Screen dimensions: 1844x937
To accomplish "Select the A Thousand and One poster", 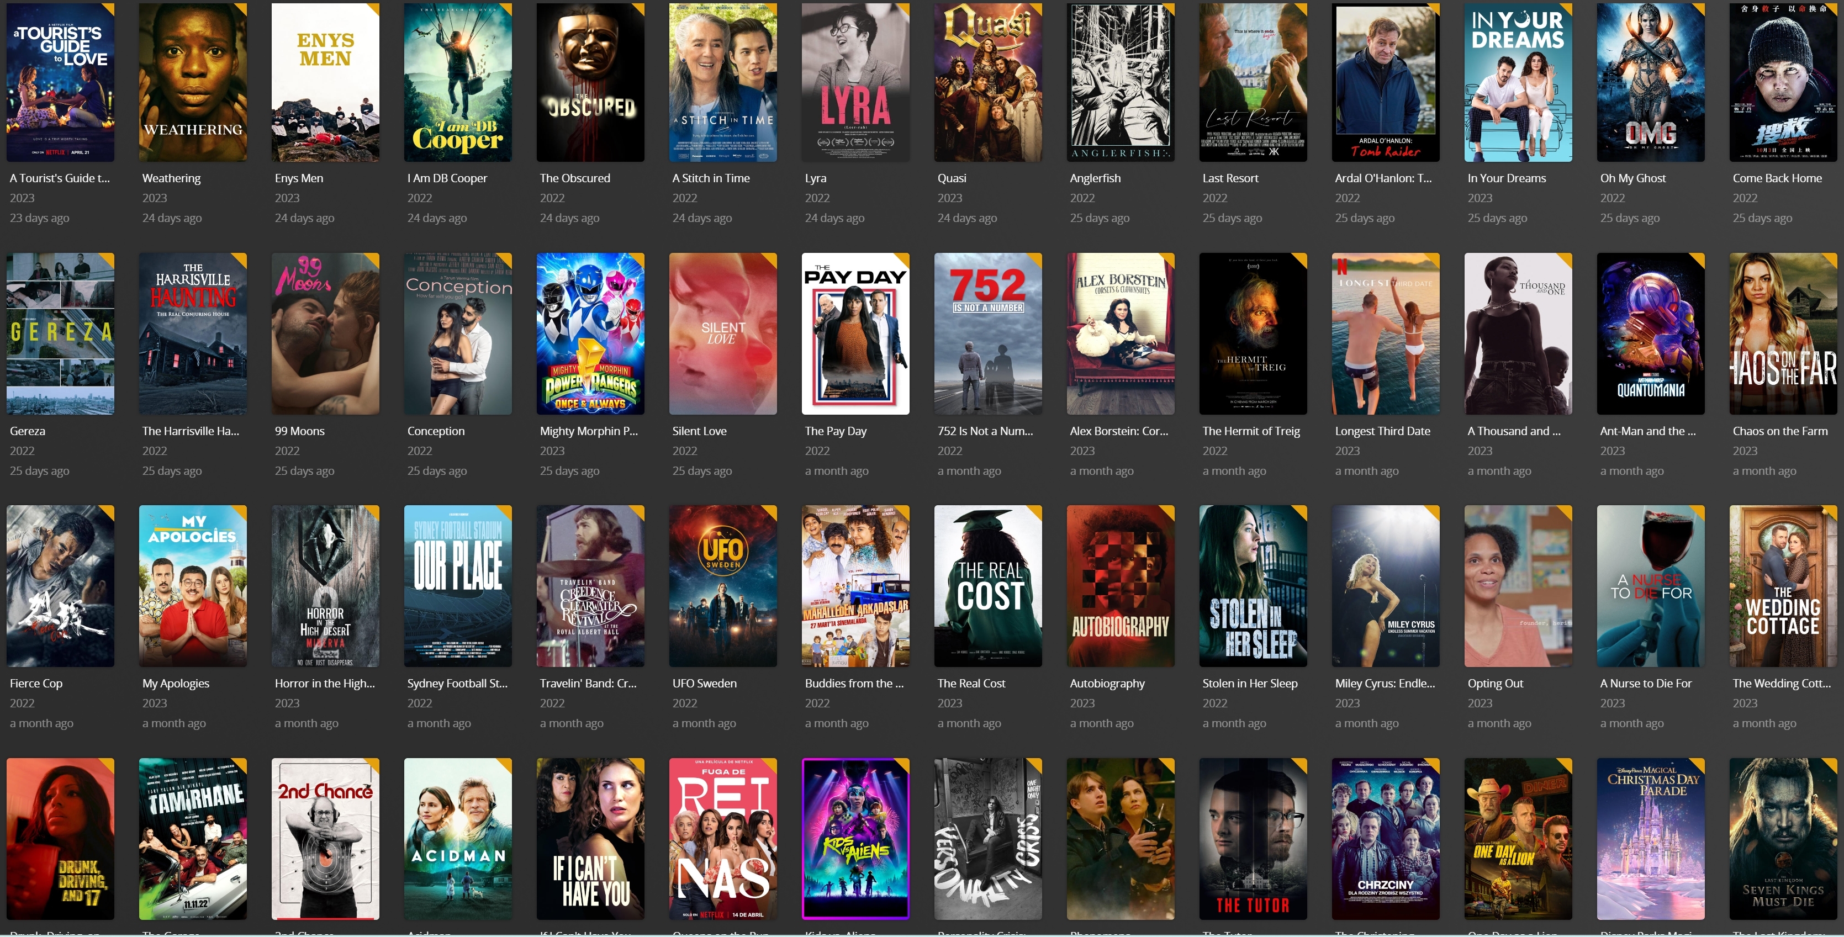I will tap(1518, 333).
